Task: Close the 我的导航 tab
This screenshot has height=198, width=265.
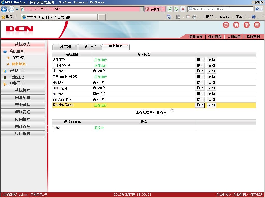Action: tap(76, 46)
